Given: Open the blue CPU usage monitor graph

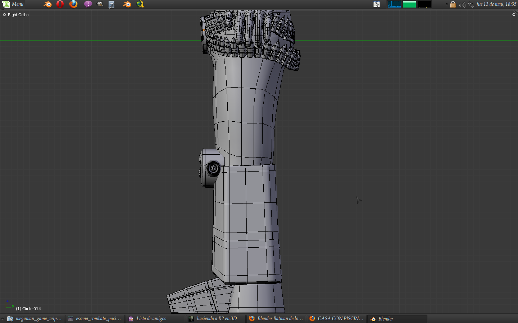Looking at the screenshot, I should point(394,4).
